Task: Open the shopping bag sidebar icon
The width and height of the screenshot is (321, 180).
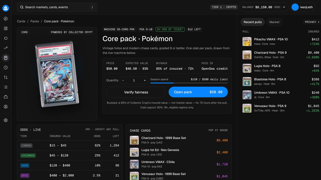Action: click(x=6, y=97)
